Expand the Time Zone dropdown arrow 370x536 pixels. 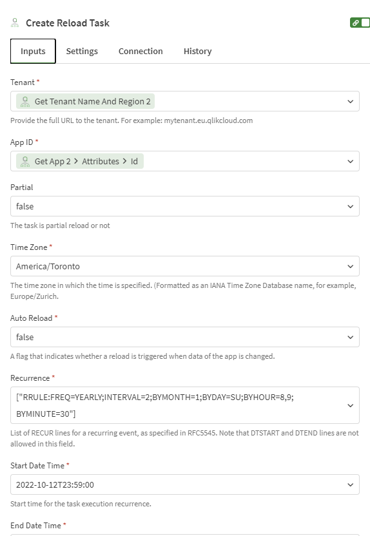[x=350, y=266]
